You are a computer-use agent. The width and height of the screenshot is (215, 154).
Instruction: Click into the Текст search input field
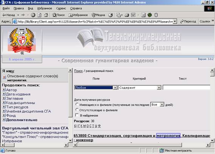tap(186, 87)
